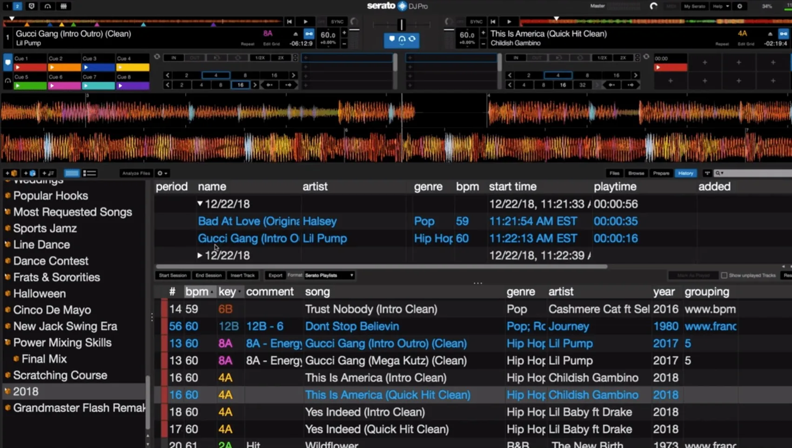
Task: Switch library to album-art list view
Action: [x=89, y=173]
